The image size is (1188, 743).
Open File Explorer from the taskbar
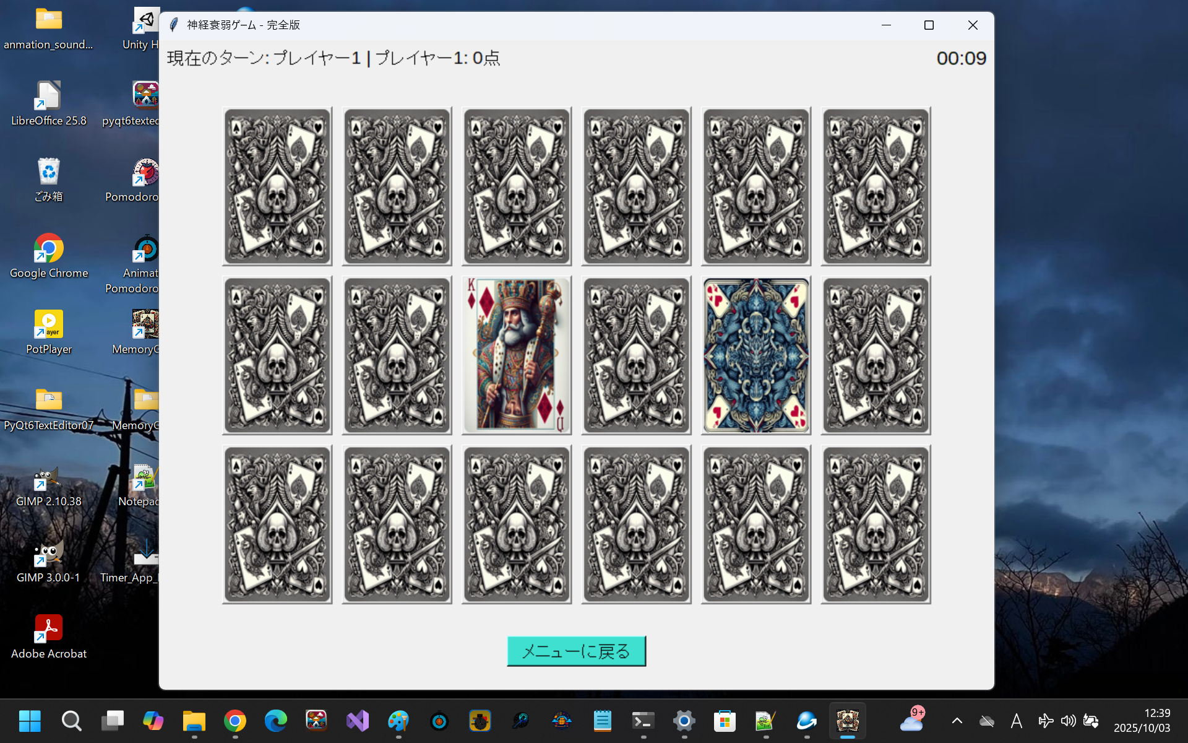194,721
